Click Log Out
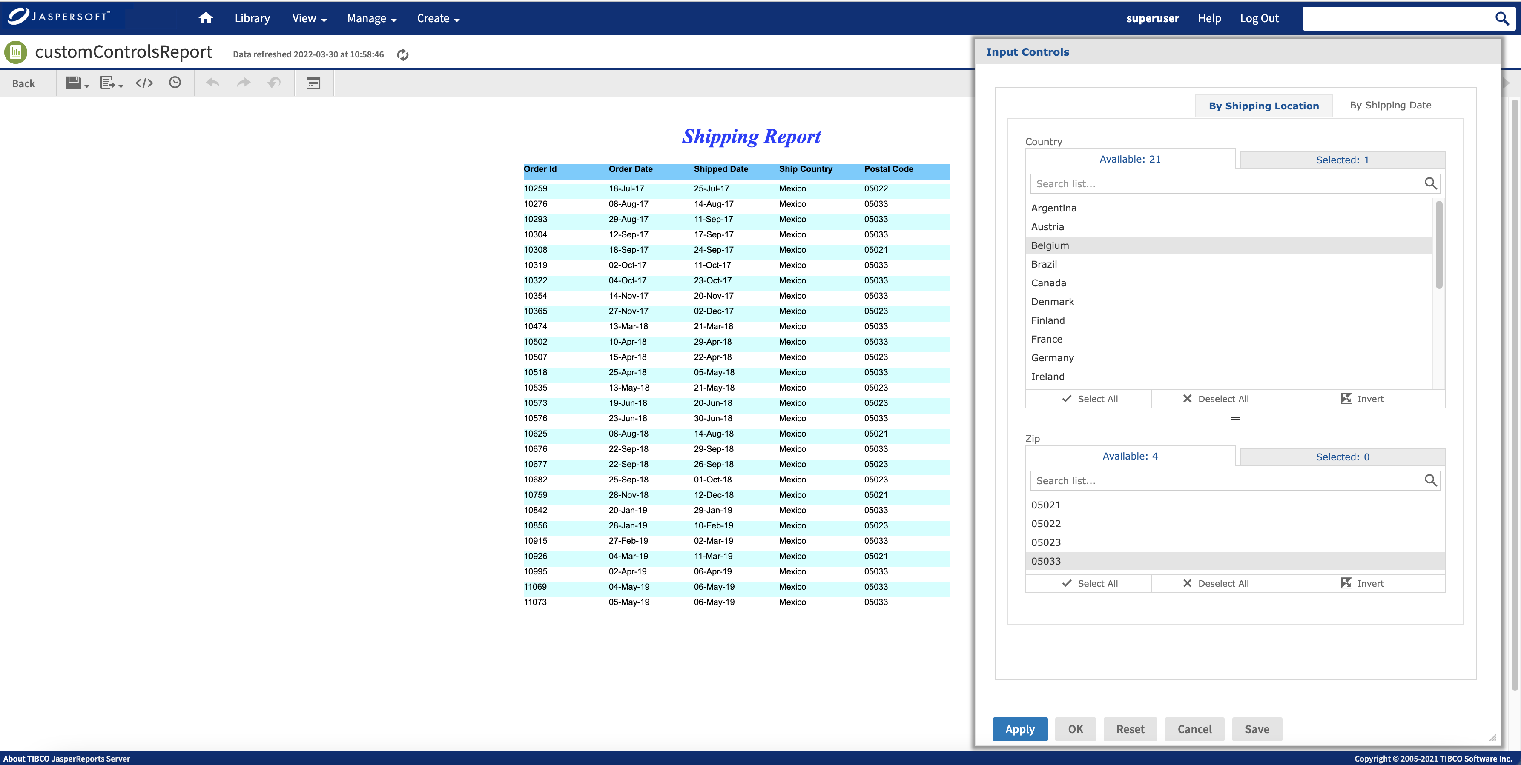This screenshot has width=1521, height=765. point(1259,18)
